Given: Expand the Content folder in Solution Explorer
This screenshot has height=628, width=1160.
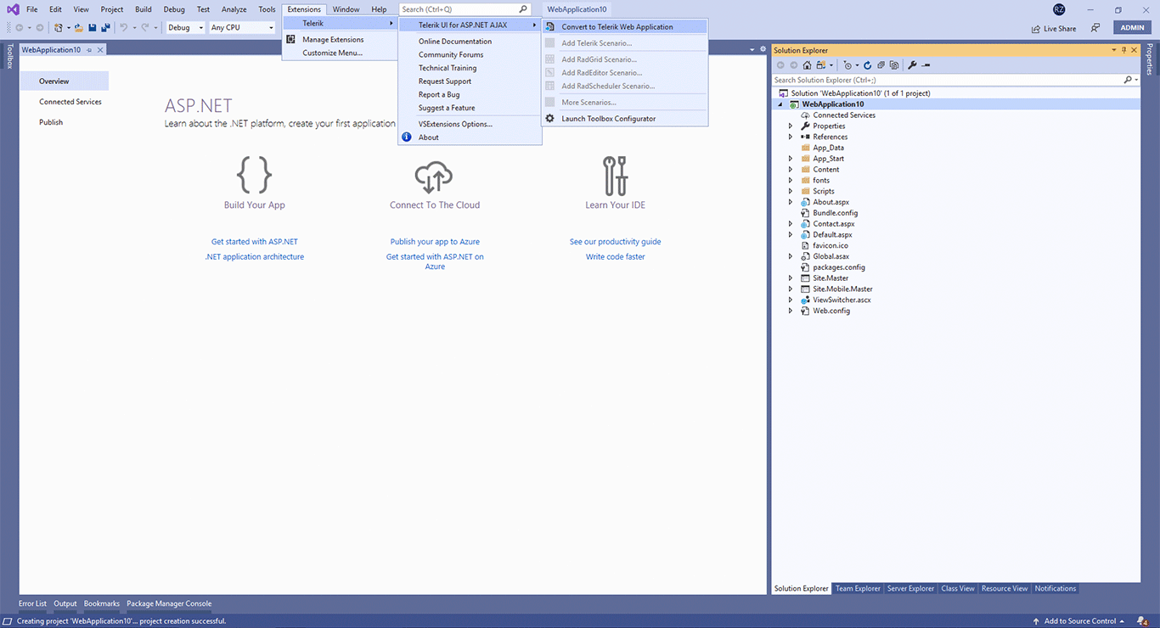Looking at the screenshot, I should click(x=790, y=169).
